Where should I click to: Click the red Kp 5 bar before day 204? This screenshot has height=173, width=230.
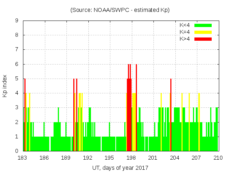pos(171,115)
